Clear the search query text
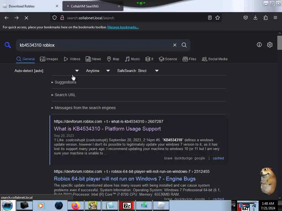 [x=175, y=45]
